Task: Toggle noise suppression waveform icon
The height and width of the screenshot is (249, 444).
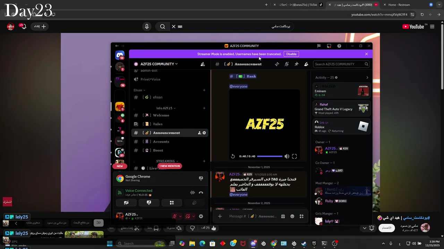Action: click(x=193, y=193)
